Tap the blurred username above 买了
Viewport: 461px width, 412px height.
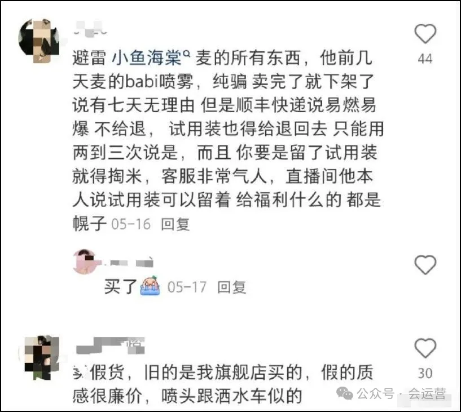pyautogui.click(x=128, y=262)
